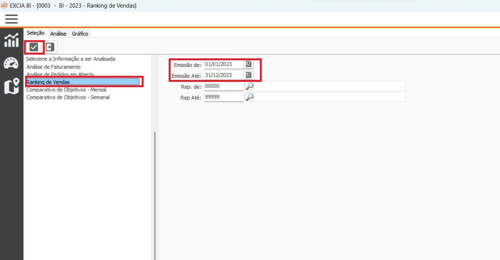Viewport: 500px width, 260px height.
Task: Click the confirm checkmark toolbar button
Action: pyautogui.click(x=34, y=47)
